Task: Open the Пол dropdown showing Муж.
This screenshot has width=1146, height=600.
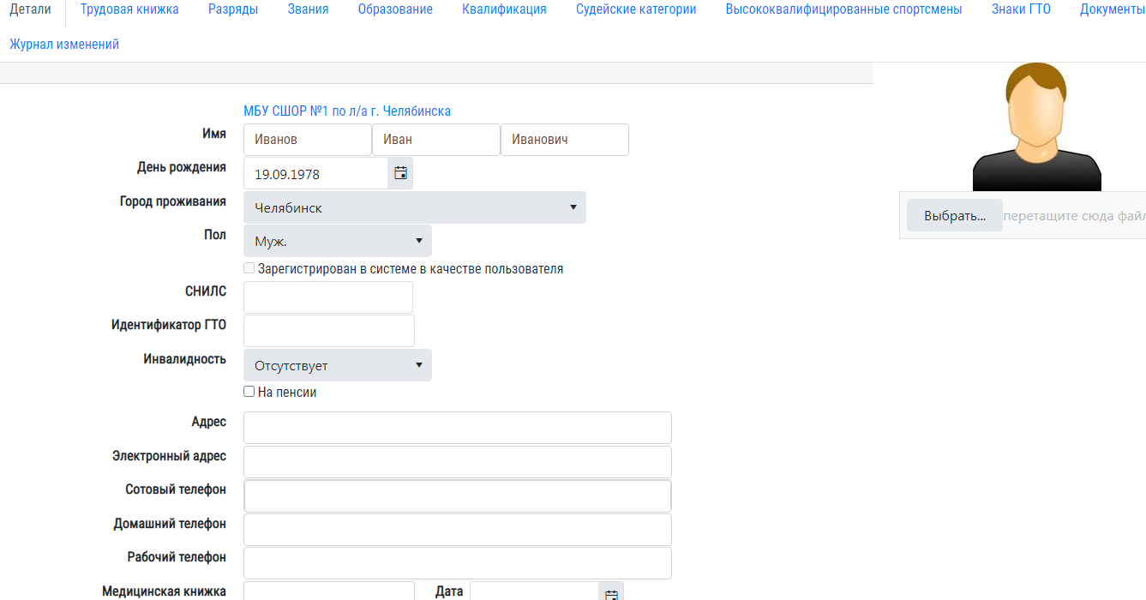Action: [x=338, y=241]
